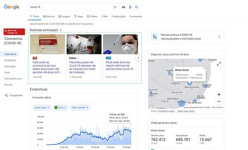Expand Notícias principais heading arrow

pyautogui.click(x=61, y=30)
